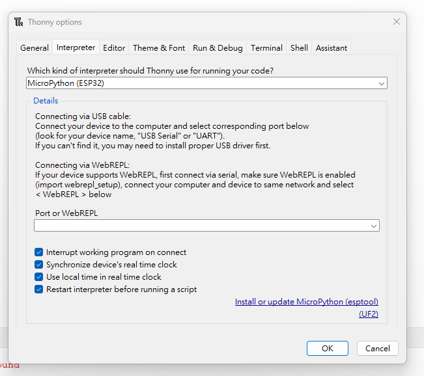424x376 pixels.
Task: Click the (UF2) install link
Action: coord(369,314)
